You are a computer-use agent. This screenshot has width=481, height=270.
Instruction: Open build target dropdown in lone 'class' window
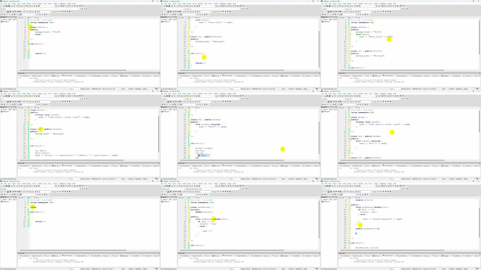pyautogui.click(x=48, y=186)
